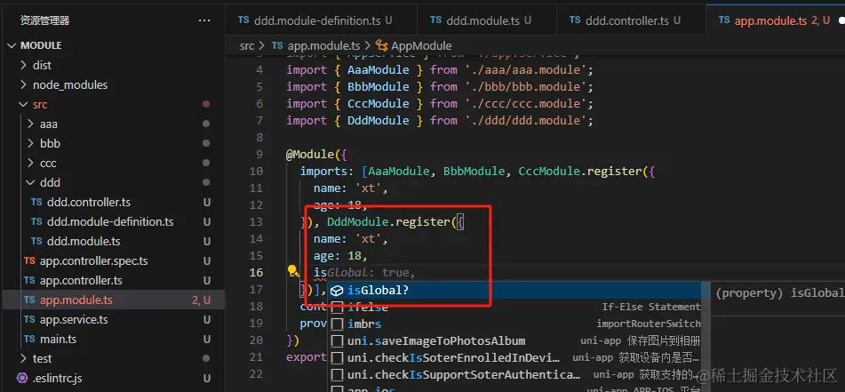Click the property icon beside isGlobal?
This screenshot has height=392, width=845.
[338, 291]
